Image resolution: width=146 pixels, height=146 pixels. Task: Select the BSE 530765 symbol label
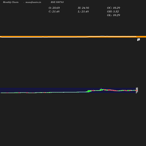[57, 2]
